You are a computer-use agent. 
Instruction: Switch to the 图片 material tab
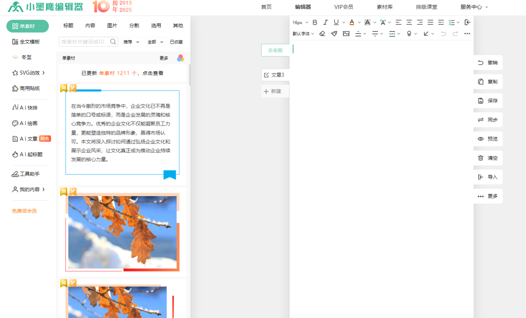point(112,26)
